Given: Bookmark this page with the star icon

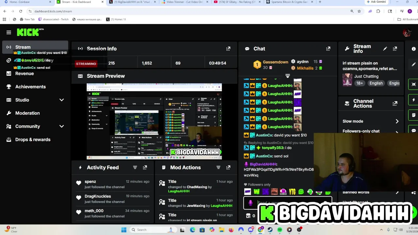Looking at the screenshot, I should 359,11.
